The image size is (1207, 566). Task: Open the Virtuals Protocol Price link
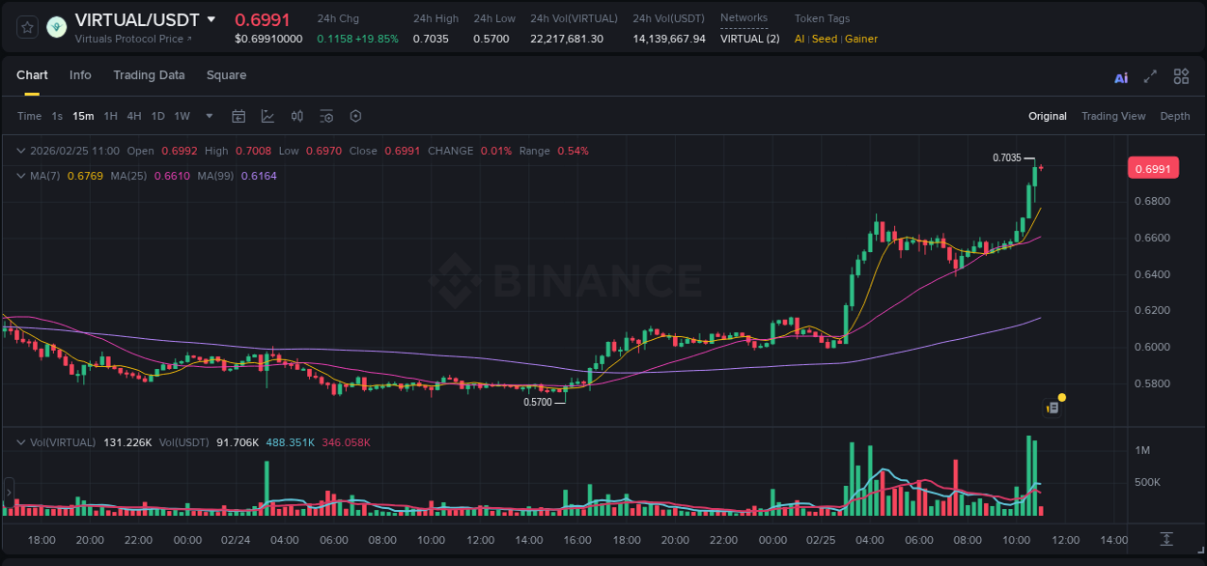click(x=132, y=39)
